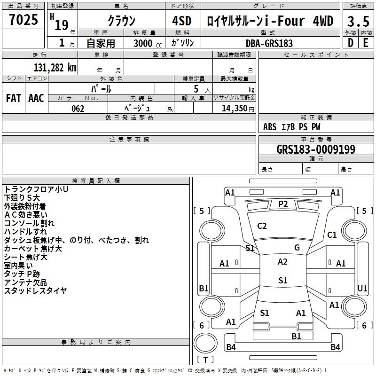Select the inspector note スタッドレスタイヤ

pyautogui.click(x=35, y=291)
